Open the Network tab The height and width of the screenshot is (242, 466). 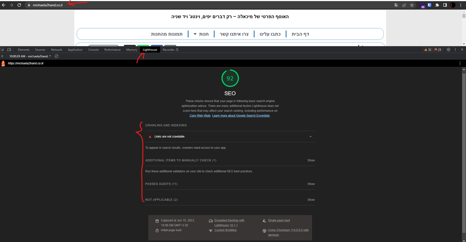pyautogui.click(x=56, y=50)
